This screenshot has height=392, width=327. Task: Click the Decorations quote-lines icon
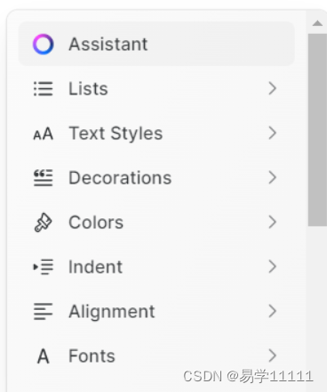(44, 177)
